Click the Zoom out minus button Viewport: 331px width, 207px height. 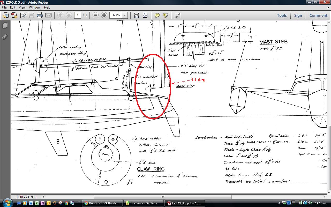click(x=95, y=15)
